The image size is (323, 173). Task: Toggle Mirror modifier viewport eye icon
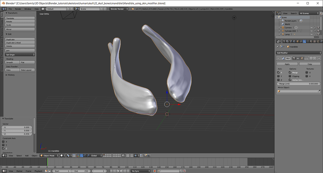(298, 58)
